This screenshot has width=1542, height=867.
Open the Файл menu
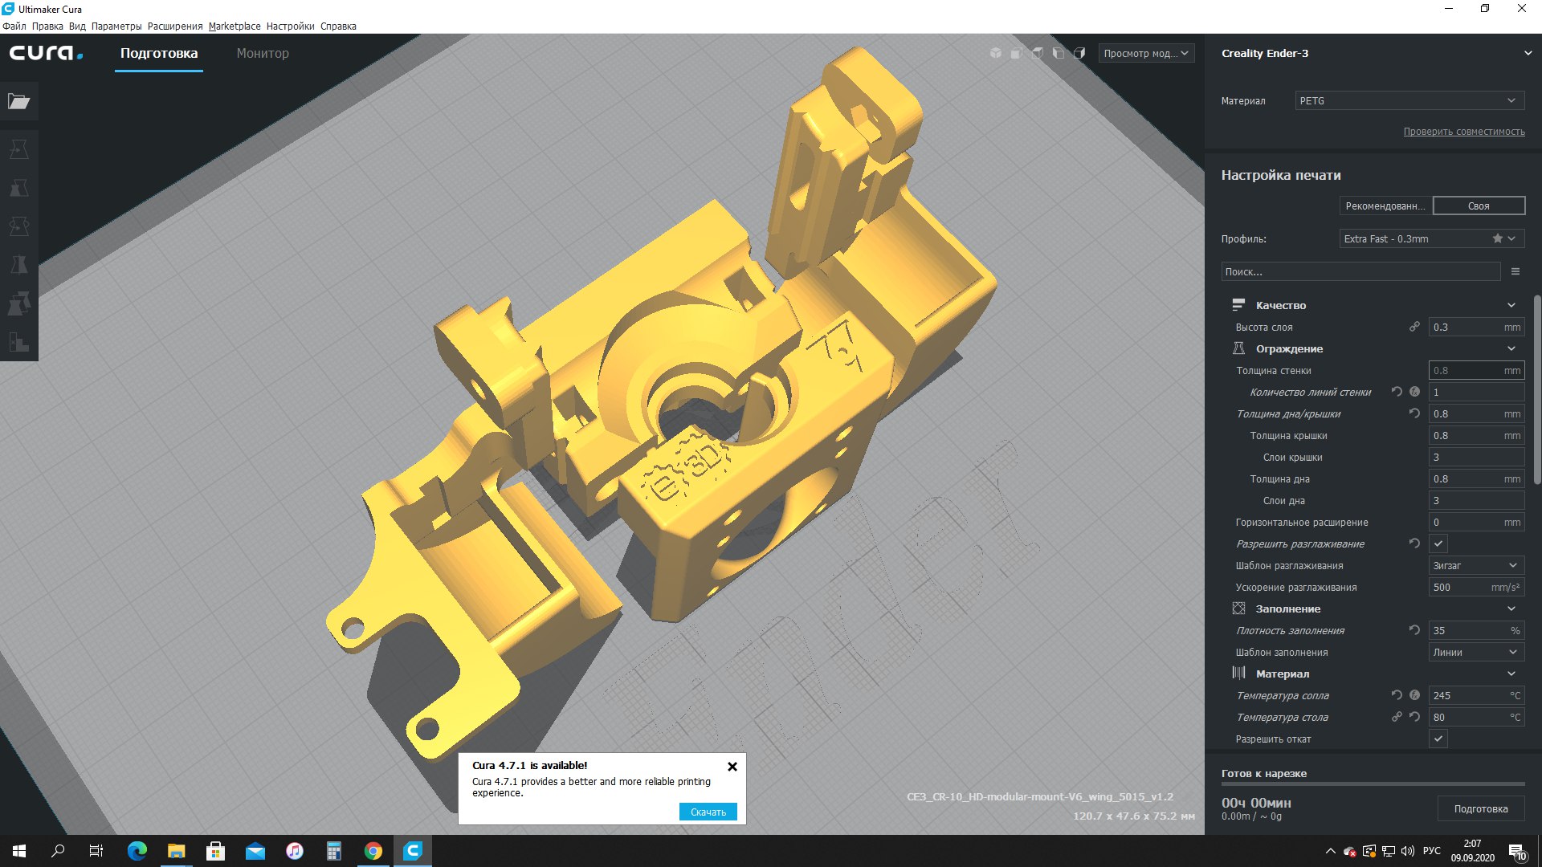(x=14, y=26)
